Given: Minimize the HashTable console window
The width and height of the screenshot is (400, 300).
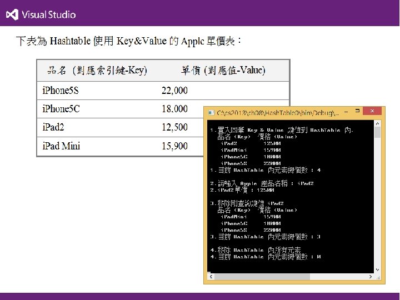Looking at the screenshot, I should point(346,112).
